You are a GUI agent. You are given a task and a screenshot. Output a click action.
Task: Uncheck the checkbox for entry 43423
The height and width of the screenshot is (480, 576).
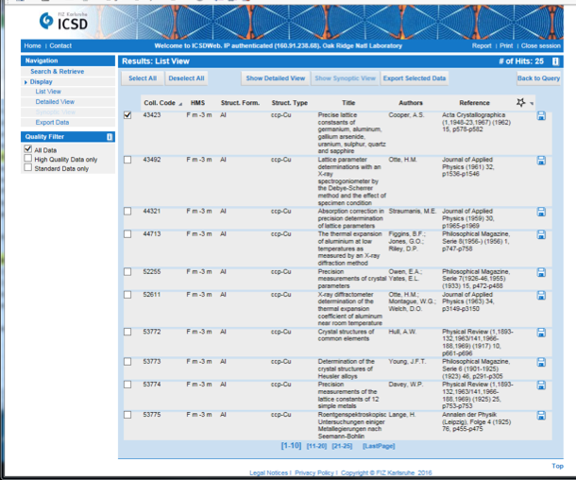click(x=127, y=115)
